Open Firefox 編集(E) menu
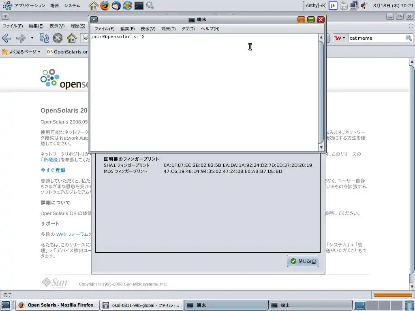This screenshot has width=415, height=311. pos(36,26)
